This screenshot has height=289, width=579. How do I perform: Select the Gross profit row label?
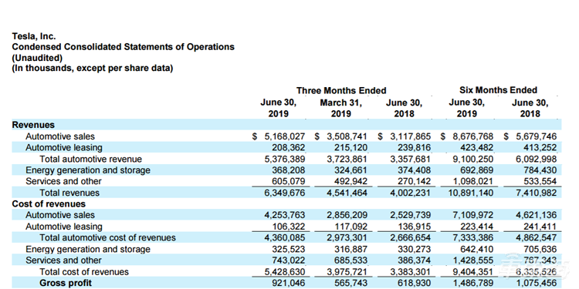pos(65,283)
